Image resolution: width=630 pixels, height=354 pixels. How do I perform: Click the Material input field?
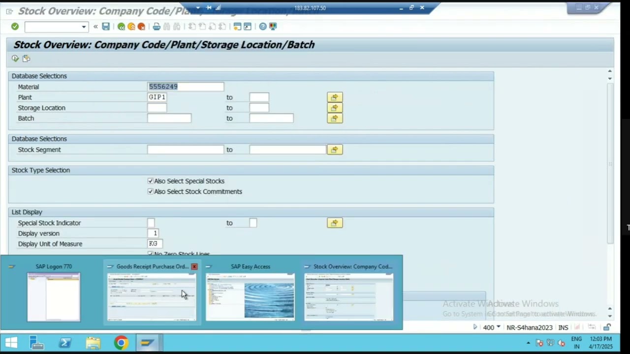186,87
